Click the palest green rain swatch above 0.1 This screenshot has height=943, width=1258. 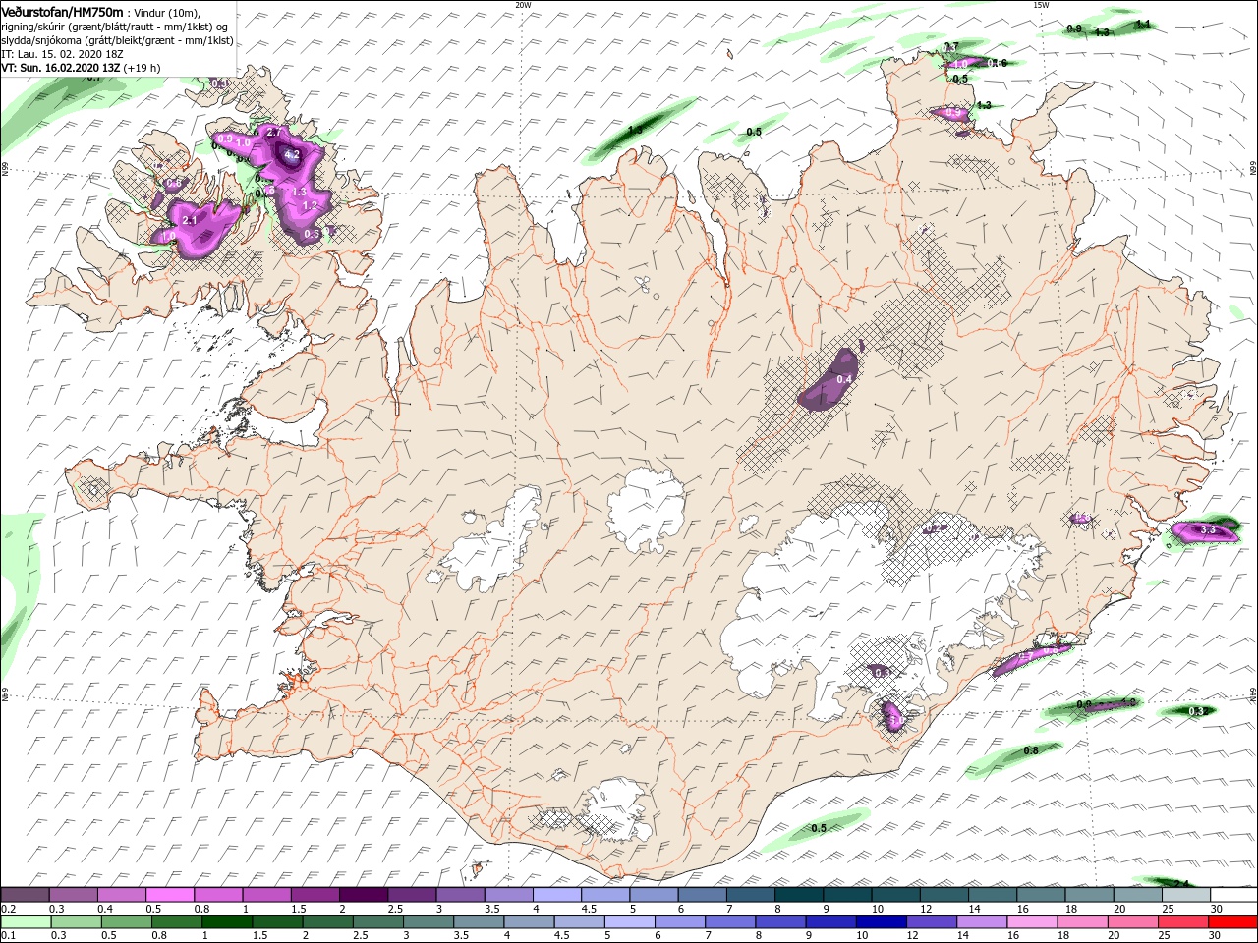coord(25,922)
